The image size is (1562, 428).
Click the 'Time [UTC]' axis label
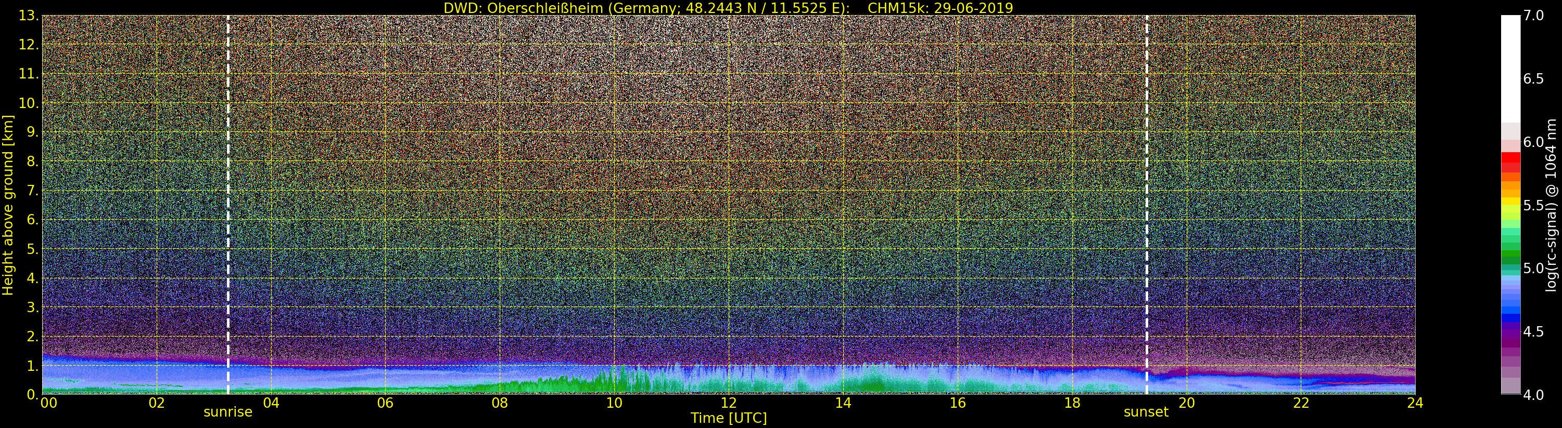pos(729,418)
